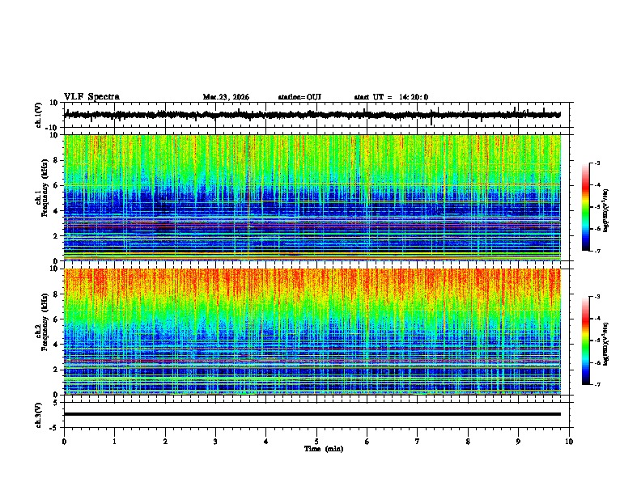
Task: Click the '2' kHz tick of ch.2 spectrogram
Action: (57, 370)
